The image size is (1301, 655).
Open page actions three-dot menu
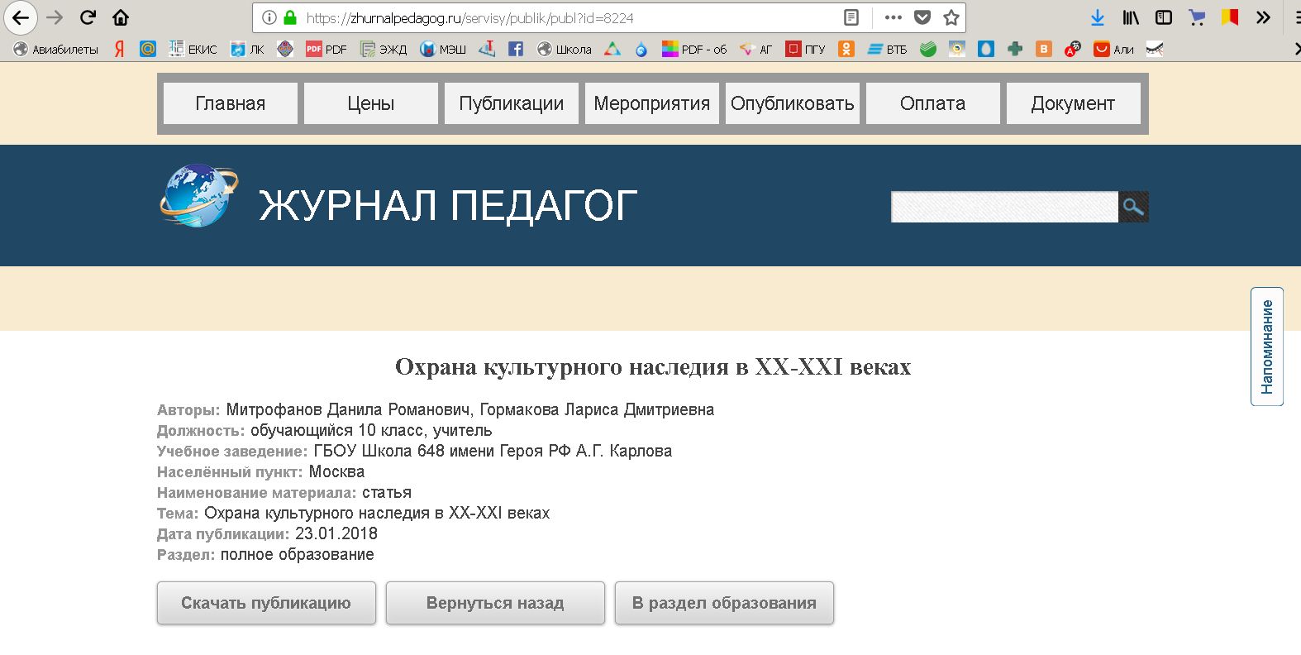click(893, 17)
